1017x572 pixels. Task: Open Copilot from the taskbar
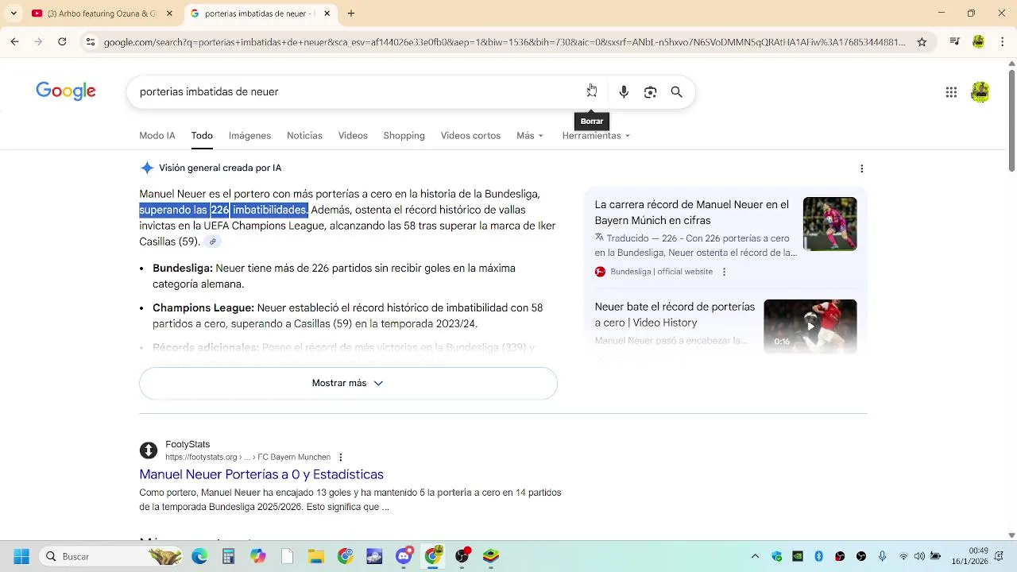tap(258, 557)
